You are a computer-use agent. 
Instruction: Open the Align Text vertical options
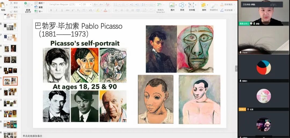click(x=152, y=10)
